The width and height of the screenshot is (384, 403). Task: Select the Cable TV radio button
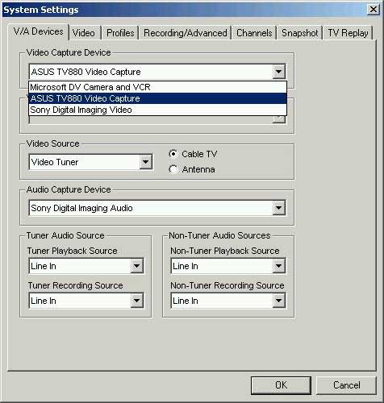(173, 154)
